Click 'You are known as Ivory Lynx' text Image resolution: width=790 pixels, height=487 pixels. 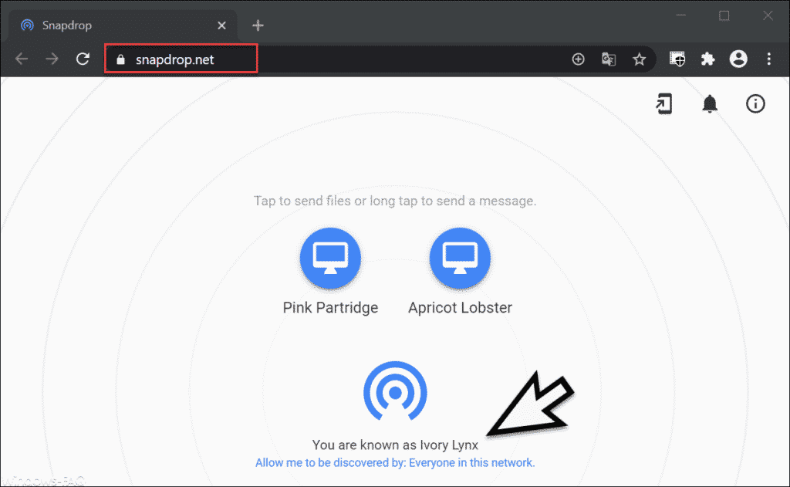(x=395, y=445)
